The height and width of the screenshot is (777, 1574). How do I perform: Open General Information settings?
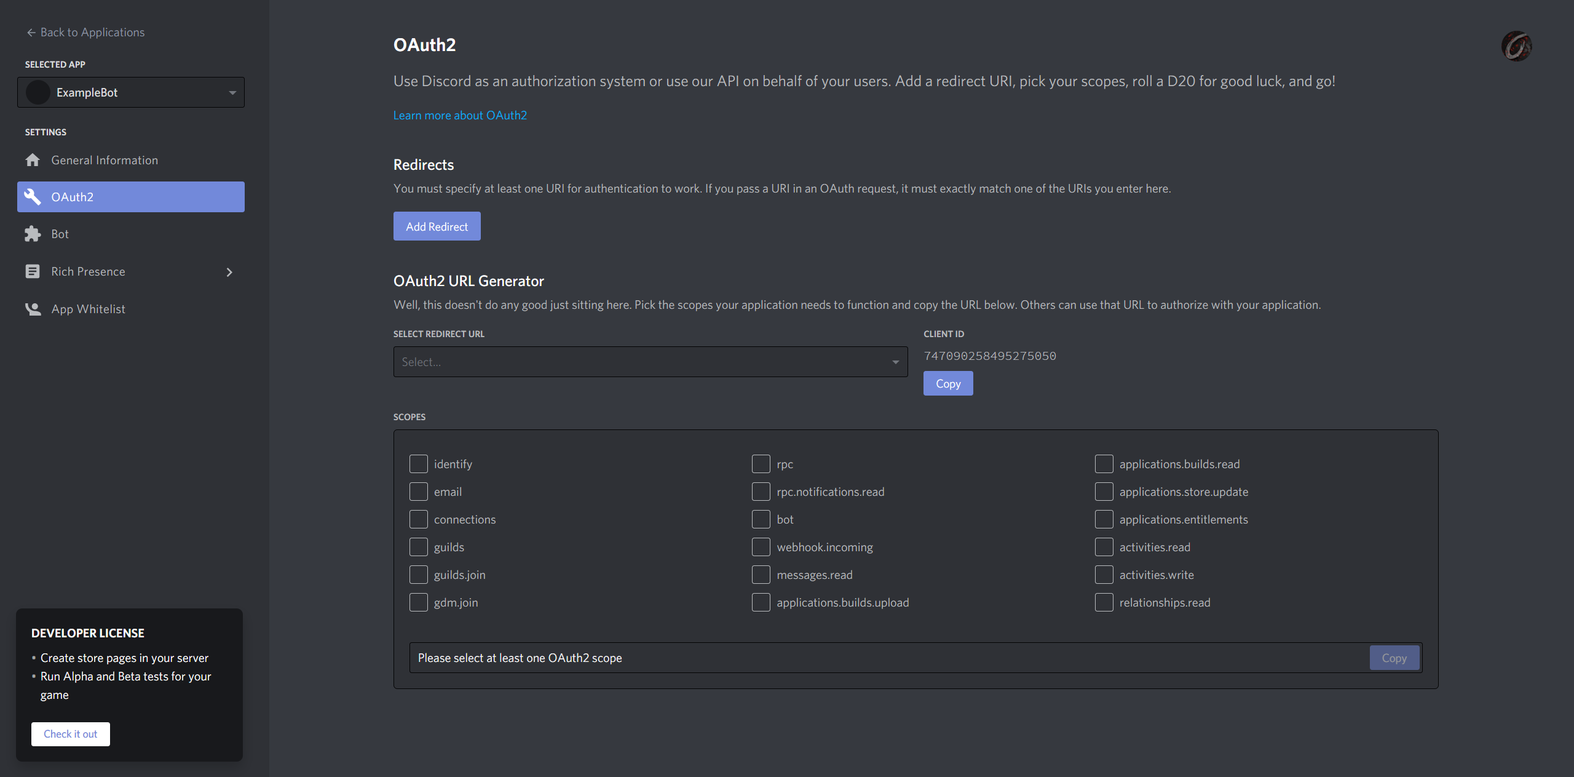click(105, 160)
